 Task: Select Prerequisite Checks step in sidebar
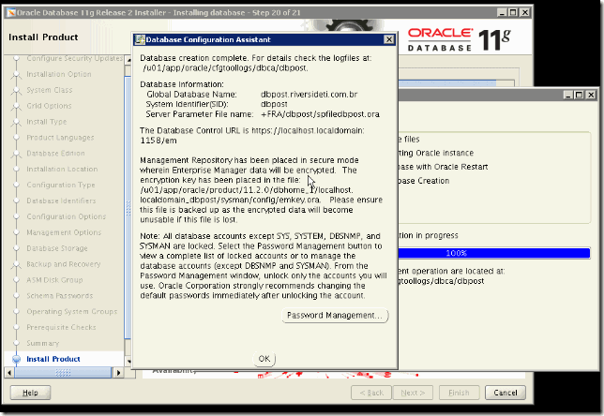click(x=61, y=328)
